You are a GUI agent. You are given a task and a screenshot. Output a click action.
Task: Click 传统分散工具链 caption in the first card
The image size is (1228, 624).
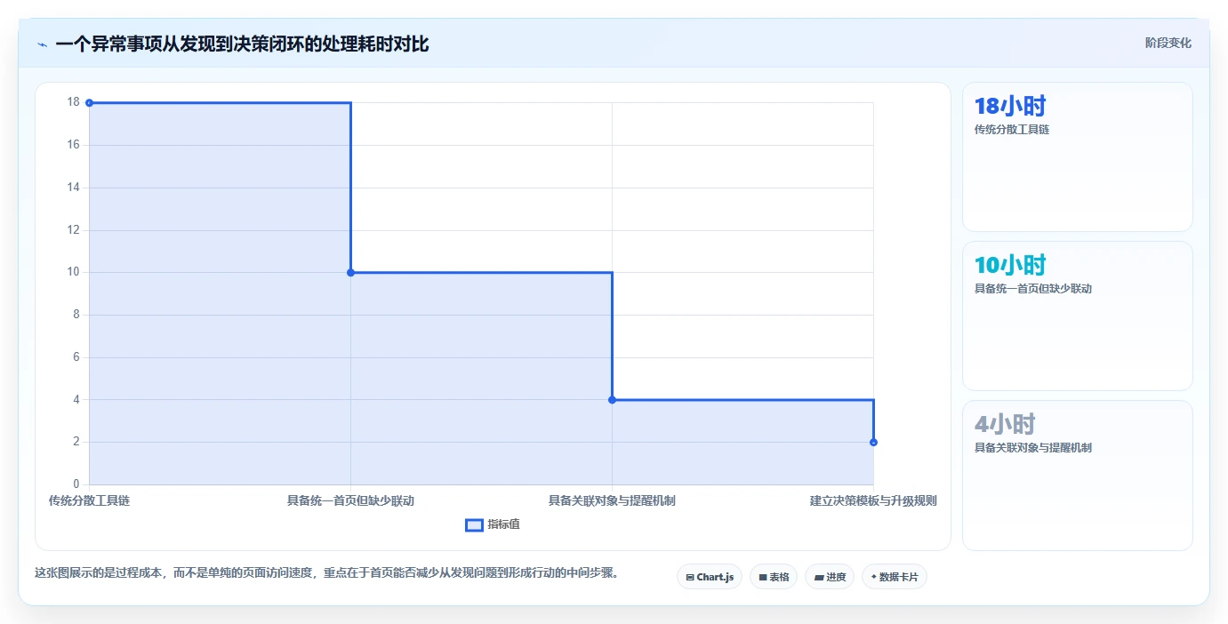(1012, 130)
